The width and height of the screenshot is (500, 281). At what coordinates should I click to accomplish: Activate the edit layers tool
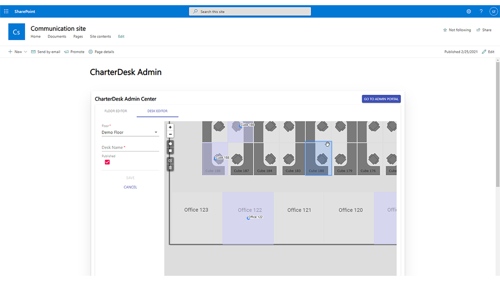[x=170, y=161]
